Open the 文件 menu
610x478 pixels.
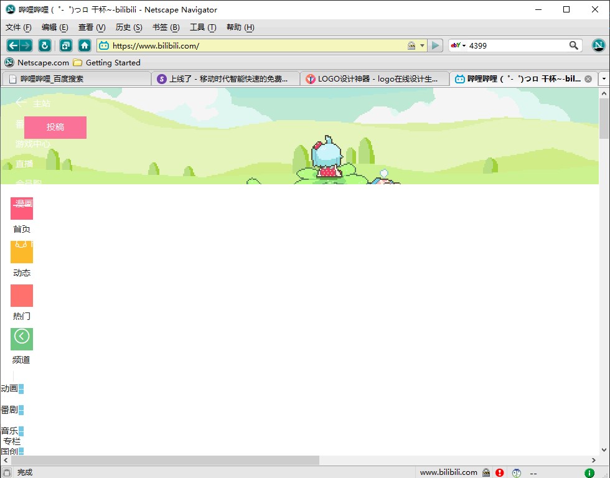click(18, 27)
